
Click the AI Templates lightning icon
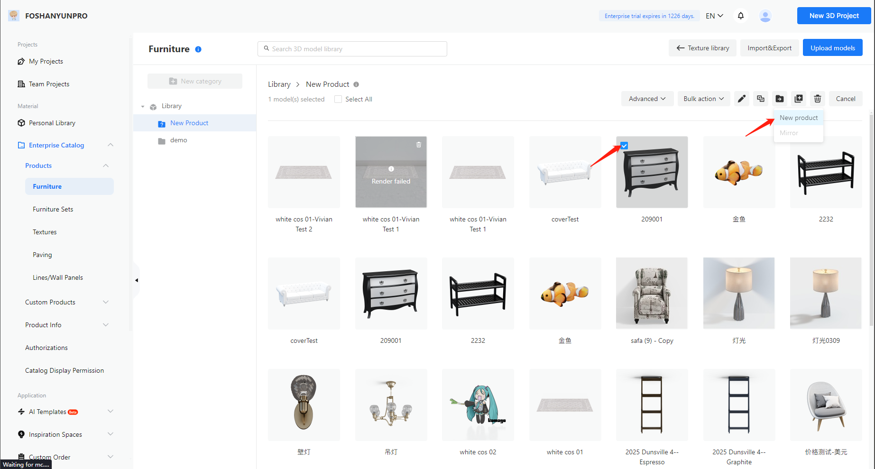point(21,412)
